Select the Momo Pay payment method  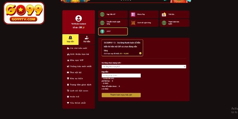[144, 14]
